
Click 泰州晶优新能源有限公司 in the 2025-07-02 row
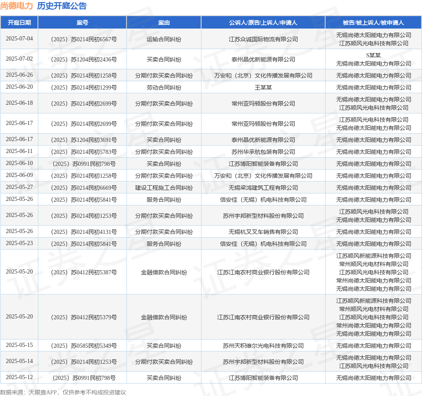[263, 59]
